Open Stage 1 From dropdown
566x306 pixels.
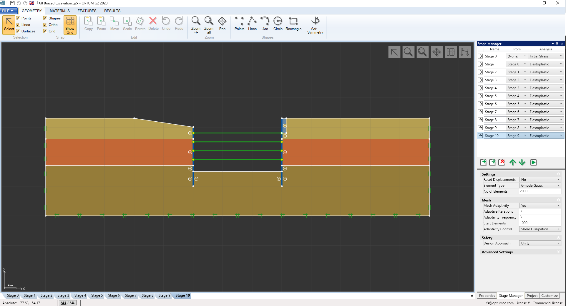[x=517, y=64]
